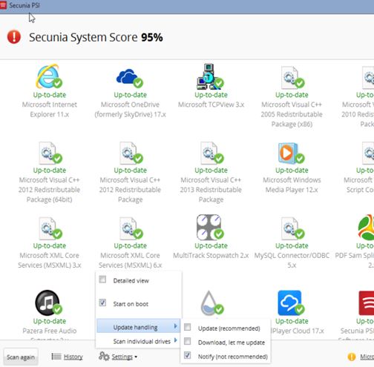Click the Windows Media Player 12.x icon
This screenshot has height=367, width=374.
(x=291, y=153)
